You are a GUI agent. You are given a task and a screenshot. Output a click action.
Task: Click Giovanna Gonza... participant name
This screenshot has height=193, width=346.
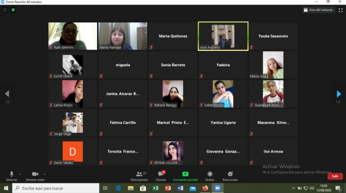point(223,151)
